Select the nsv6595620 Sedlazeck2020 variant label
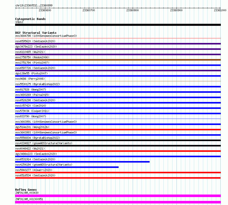The width and height of the screenshot is (228, 205). [35, 41]
